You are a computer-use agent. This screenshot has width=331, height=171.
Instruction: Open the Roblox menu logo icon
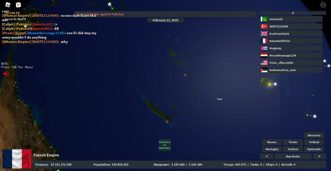7,5
